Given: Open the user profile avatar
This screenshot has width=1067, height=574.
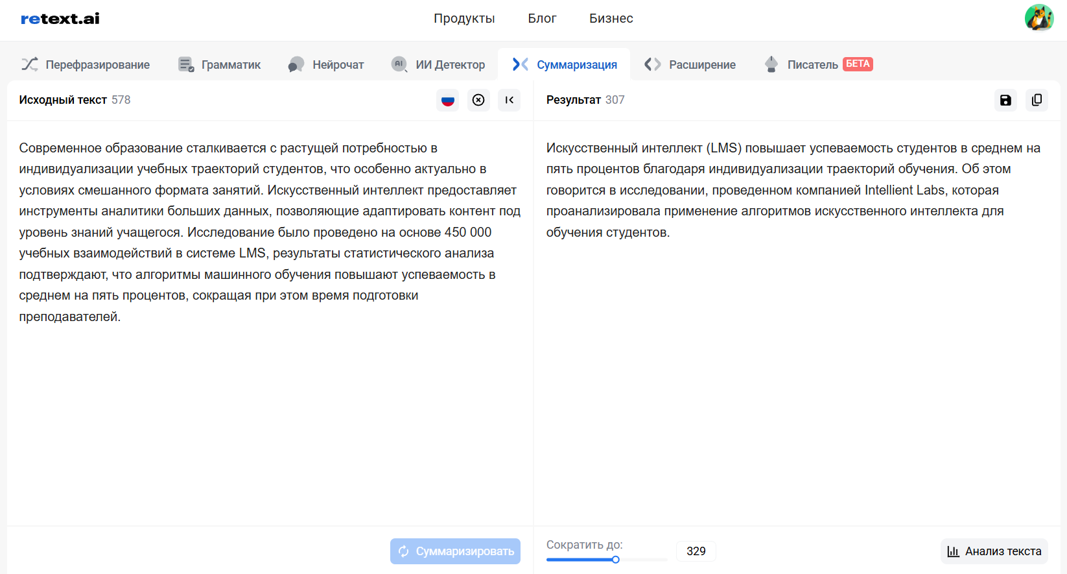Looking at the screenshot, I should [x=1038, y=18].
